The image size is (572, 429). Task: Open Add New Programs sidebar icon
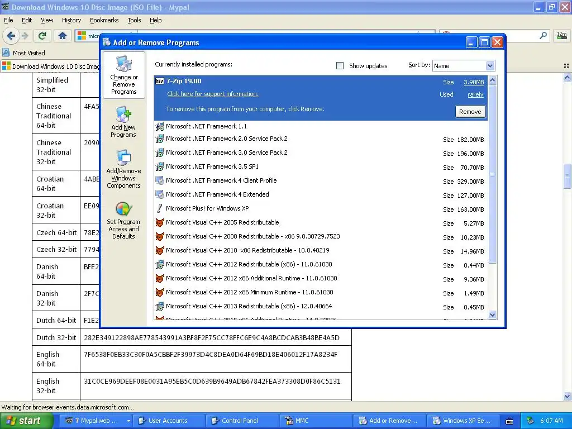coord(123,122)
